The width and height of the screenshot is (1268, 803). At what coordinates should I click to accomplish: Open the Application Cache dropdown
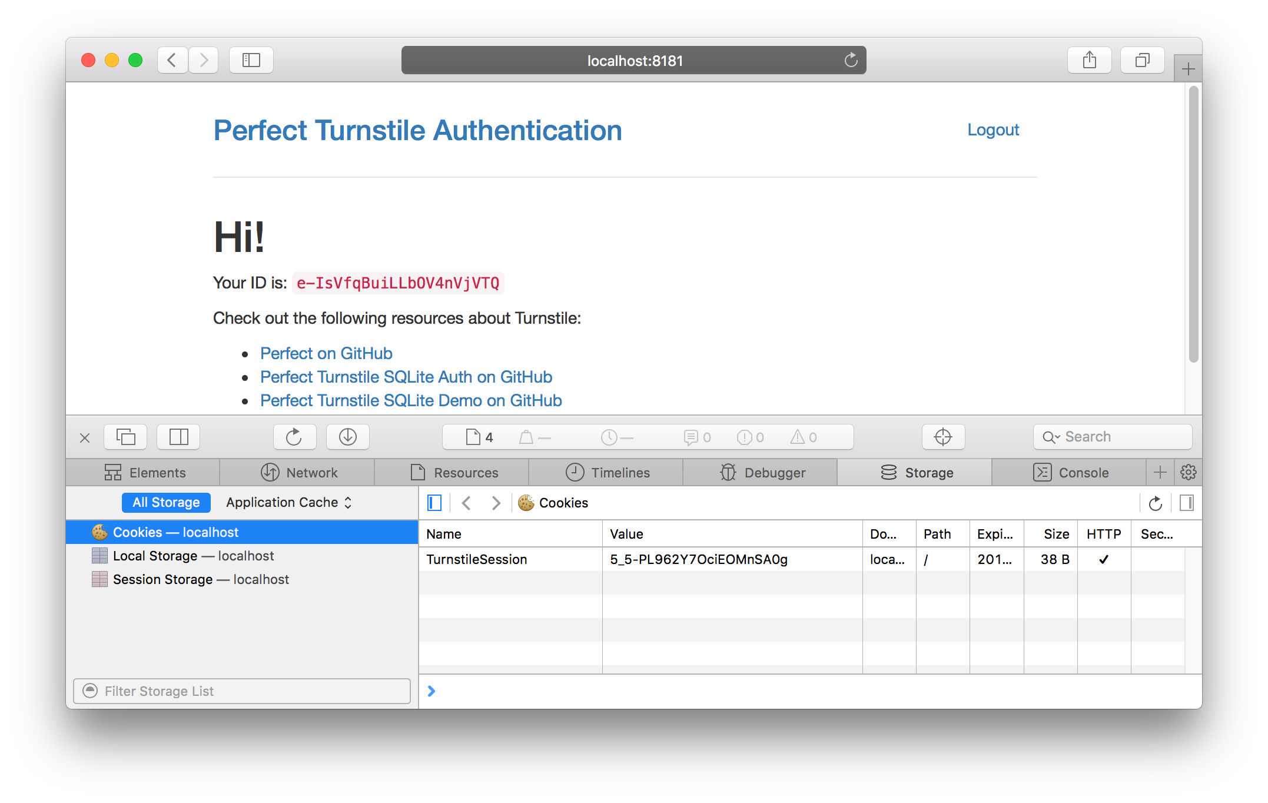click(x=288, y=502)
